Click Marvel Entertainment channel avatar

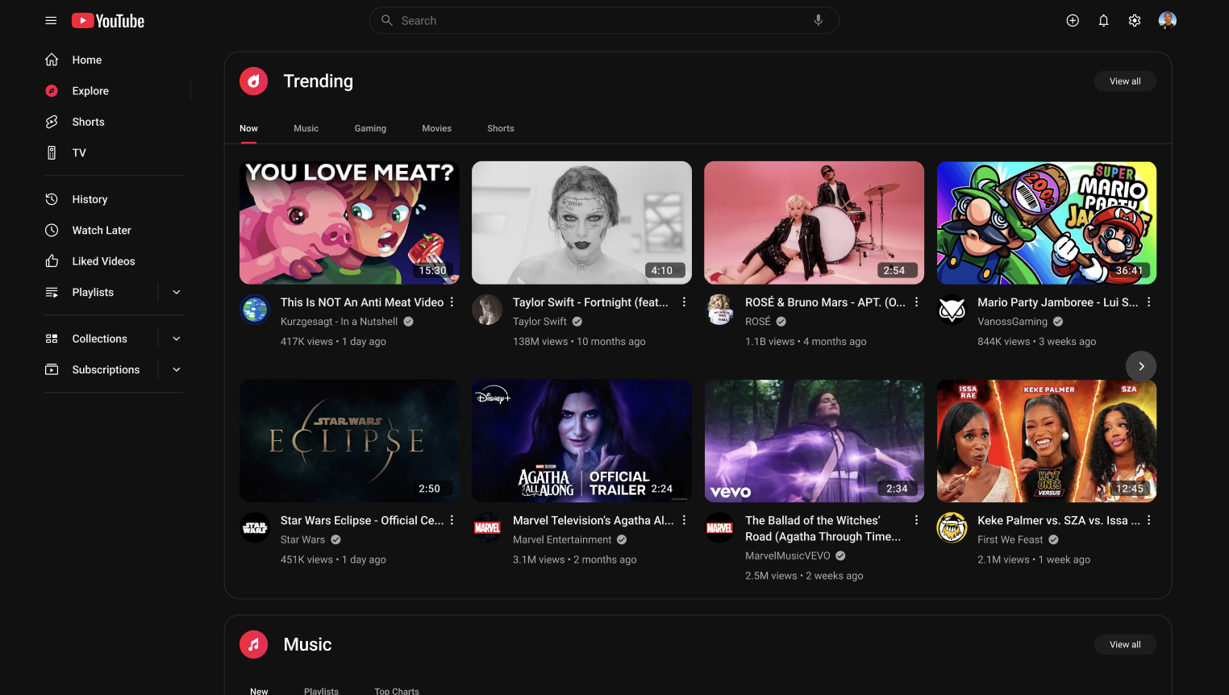(x=487, y=528)
